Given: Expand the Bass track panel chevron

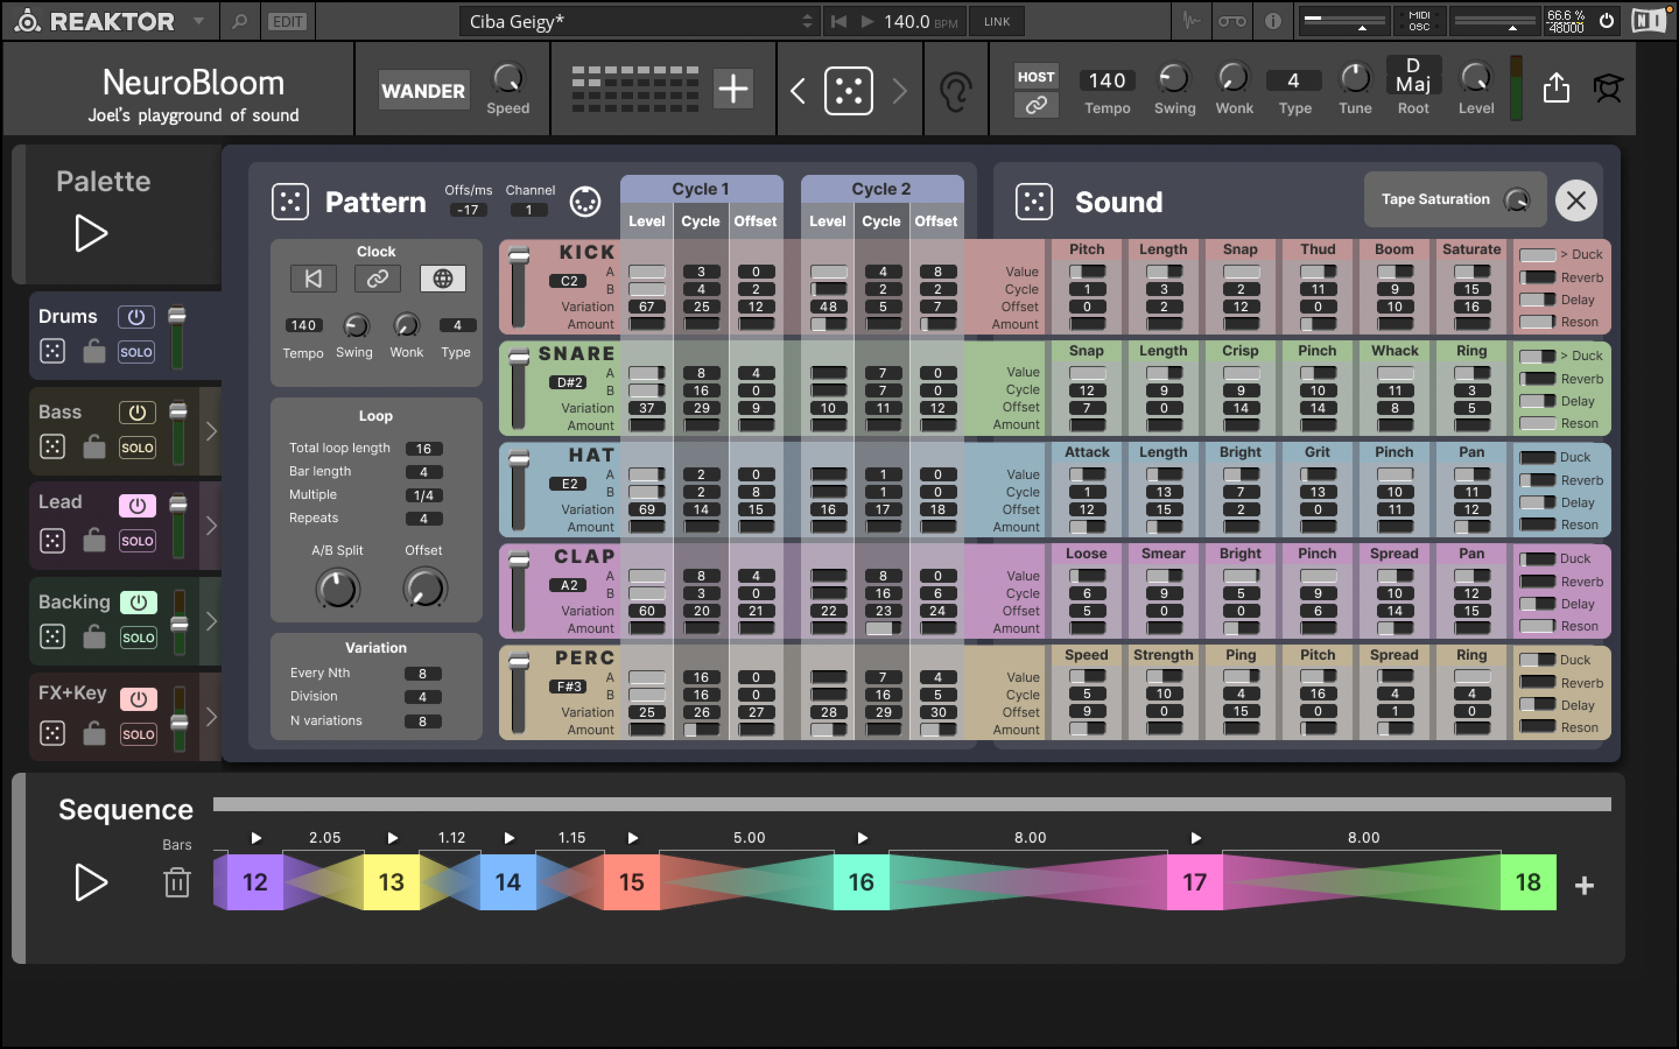Looking at the screenshot, I should (212, 431).
